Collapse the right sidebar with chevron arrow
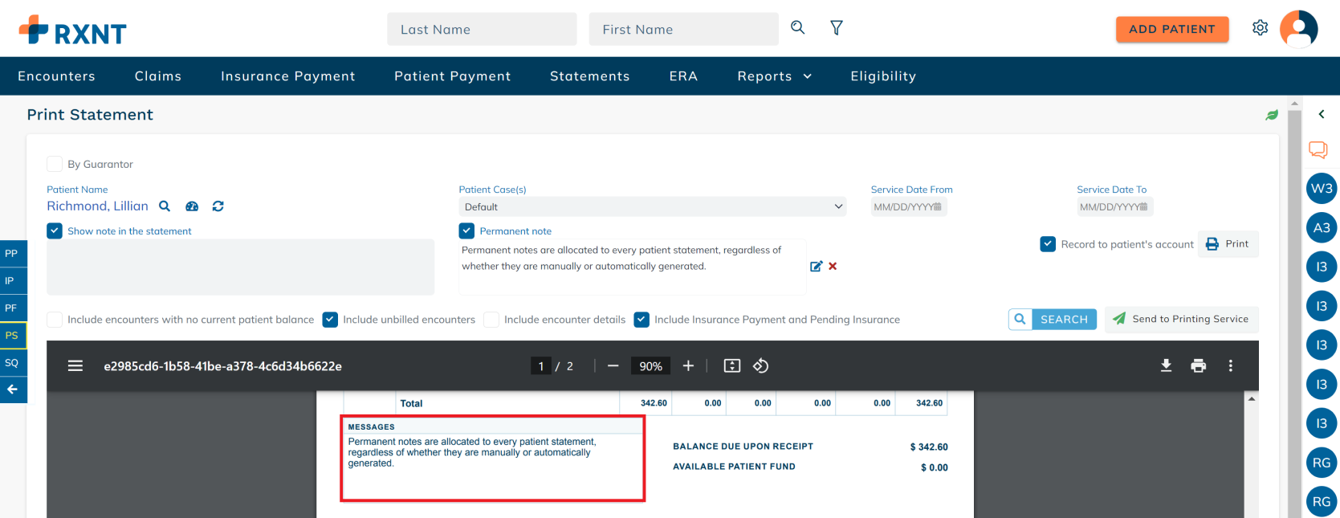The width and height of the screenshot is (1340, 518). tap(1321, 115)
